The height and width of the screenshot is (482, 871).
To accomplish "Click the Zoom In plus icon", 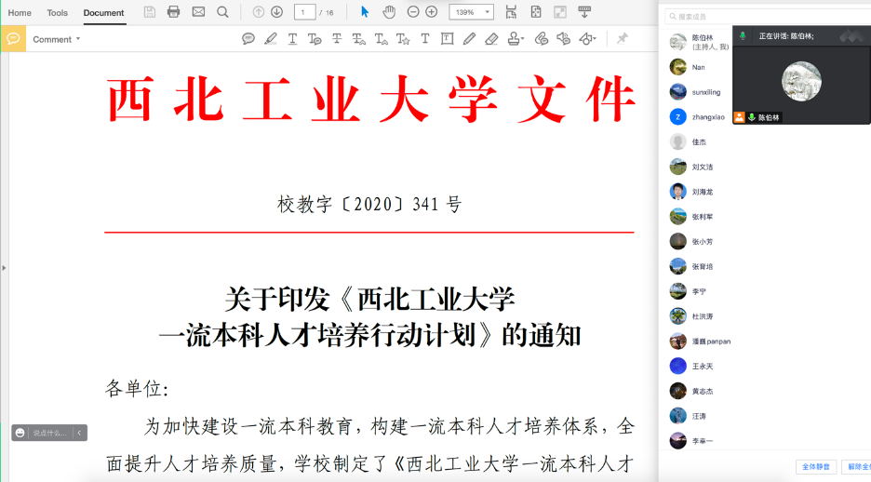I will point(432,12).
